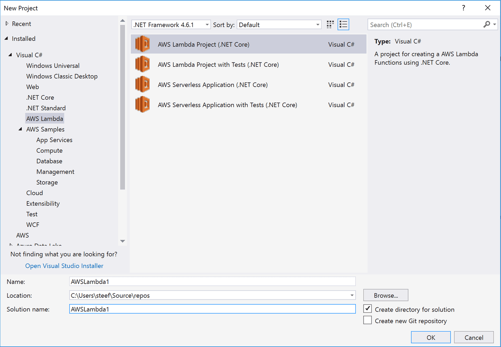Image resolution: width=501 pixels, height=347 pixels.
Task: Select the Web category
Action: 33,87
